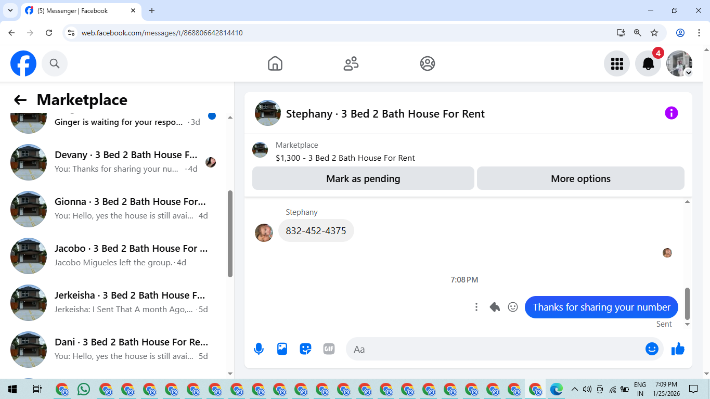Open WhatsApp from the taskbar
This screenshot has height=399, width=710.
[83, 389]
